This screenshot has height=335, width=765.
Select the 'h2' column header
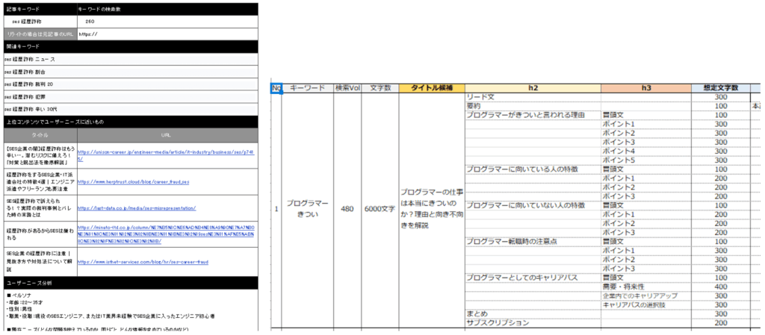[533, 88]
